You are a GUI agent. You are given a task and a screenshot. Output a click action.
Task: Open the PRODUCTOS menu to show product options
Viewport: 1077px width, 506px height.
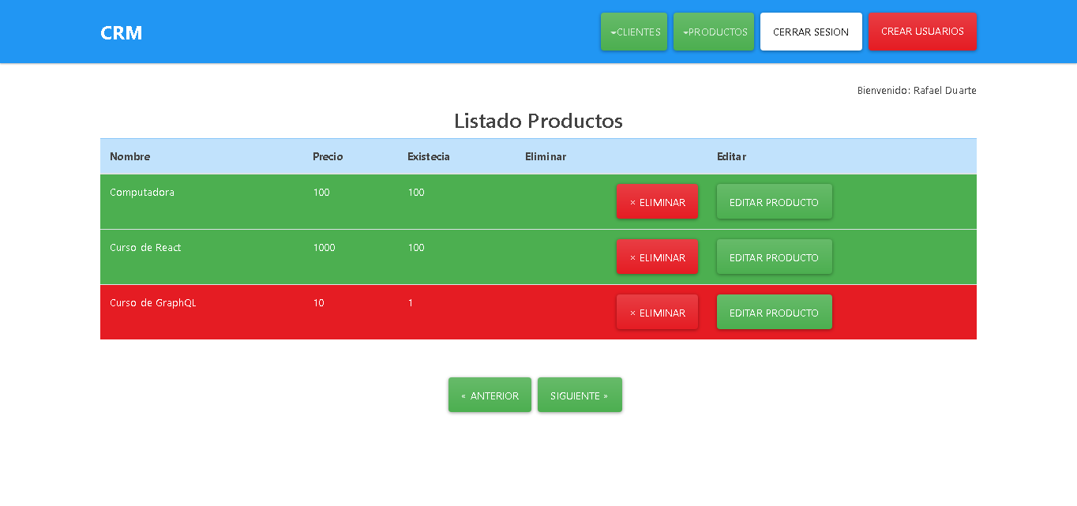click(x=714, y=32)
